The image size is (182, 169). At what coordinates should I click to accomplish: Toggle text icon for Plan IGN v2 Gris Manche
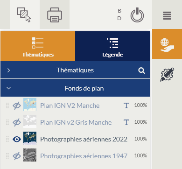(x=126, y=122)
